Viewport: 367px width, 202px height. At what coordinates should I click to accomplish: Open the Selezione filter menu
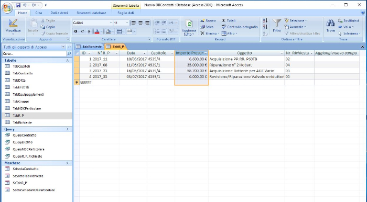pos(296,20)
